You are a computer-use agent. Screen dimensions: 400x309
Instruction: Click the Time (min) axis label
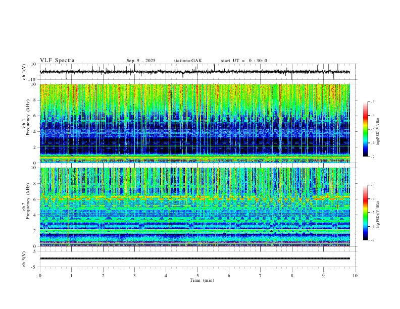point(202,280)
